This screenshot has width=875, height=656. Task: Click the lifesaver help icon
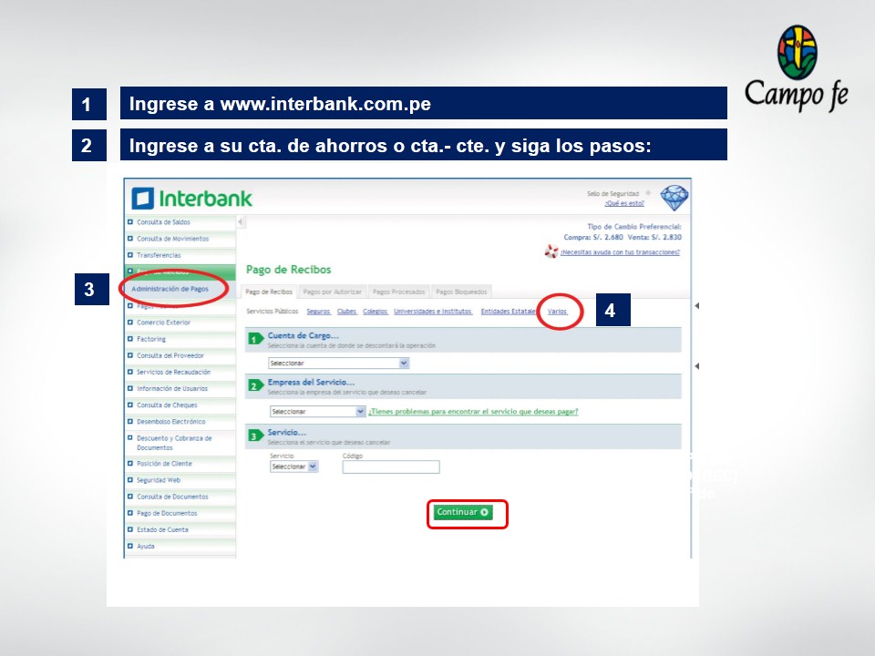click(551, 251)
